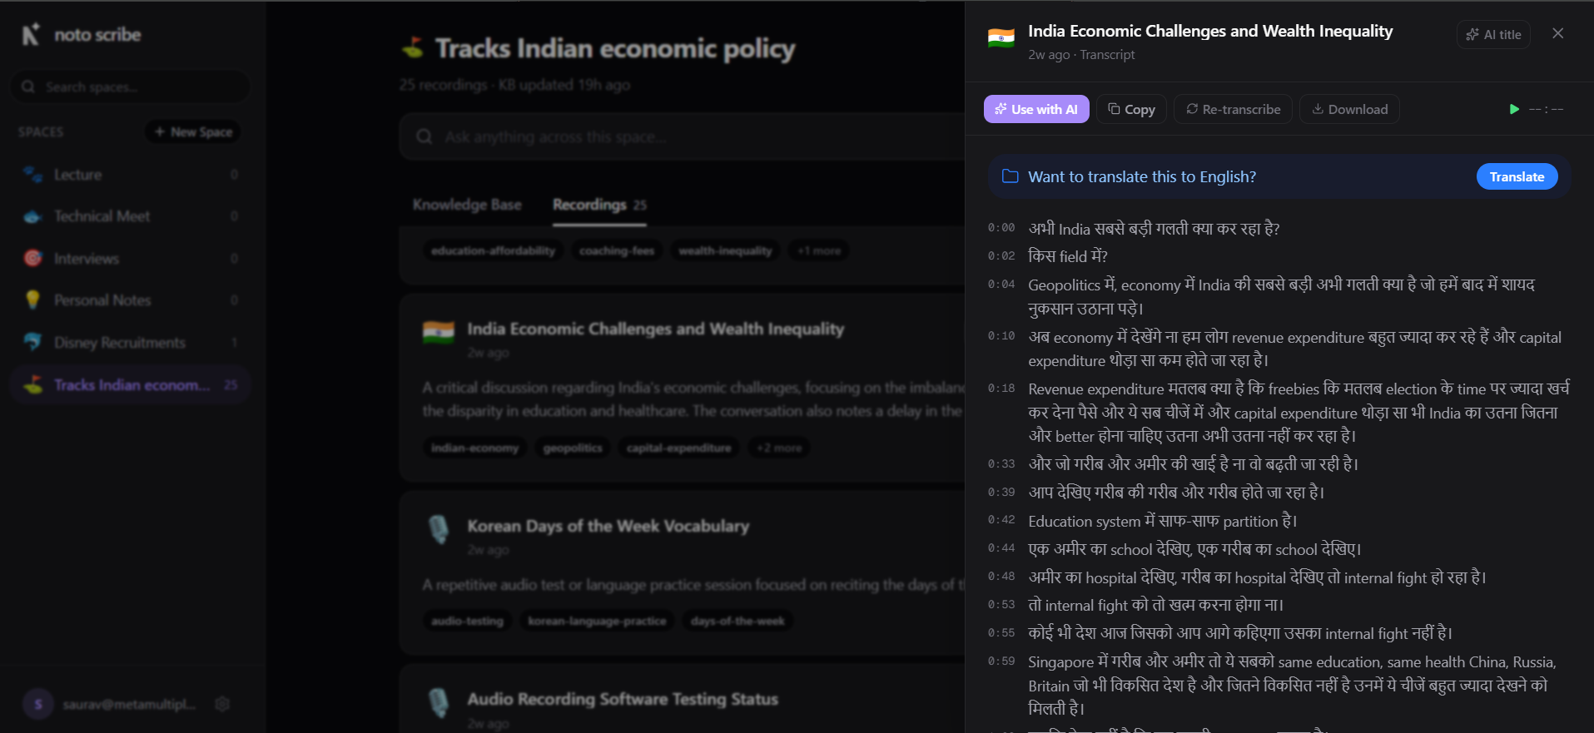Select the Interviews space
Image resolution: width=1594 pixels, height=733 pixels.
130,258
